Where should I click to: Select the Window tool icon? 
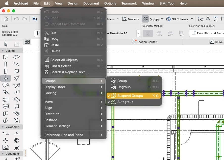tap(17, 71)
